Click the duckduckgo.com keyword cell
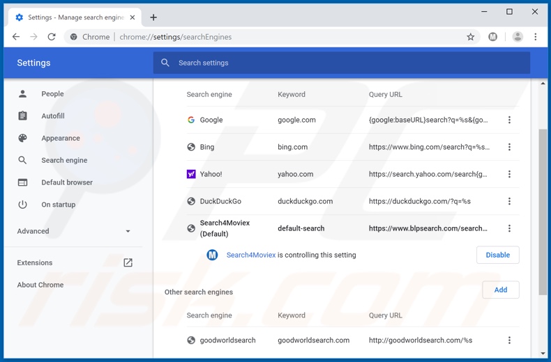Viewport: 551px width, 362px height. (x=305, y=201)
